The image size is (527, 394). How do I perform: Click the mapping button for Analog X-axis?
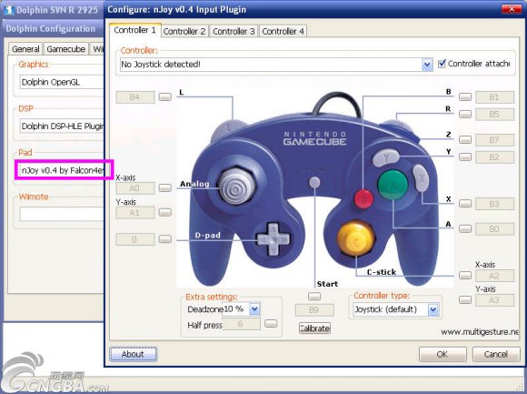[164, 187]
